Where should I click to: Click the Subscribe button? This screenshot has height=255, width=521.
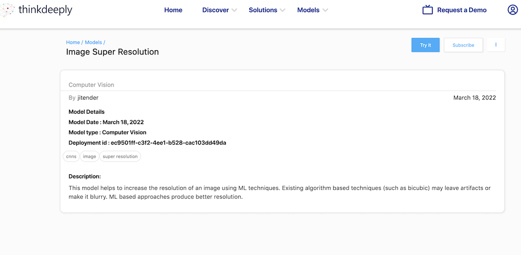point(463,45)
